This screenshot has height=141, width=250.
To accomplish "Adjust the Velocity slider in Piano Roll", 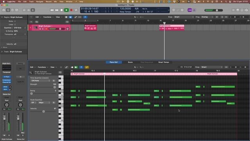I will coord(43,111).
